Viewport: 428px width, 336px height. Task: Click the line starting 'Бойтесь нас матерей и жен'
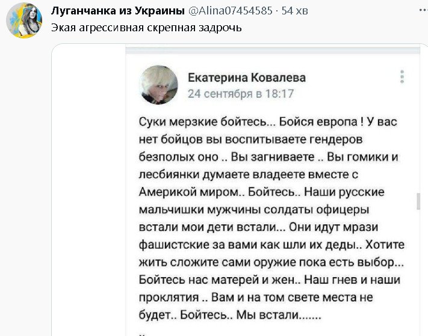point(269,280)
